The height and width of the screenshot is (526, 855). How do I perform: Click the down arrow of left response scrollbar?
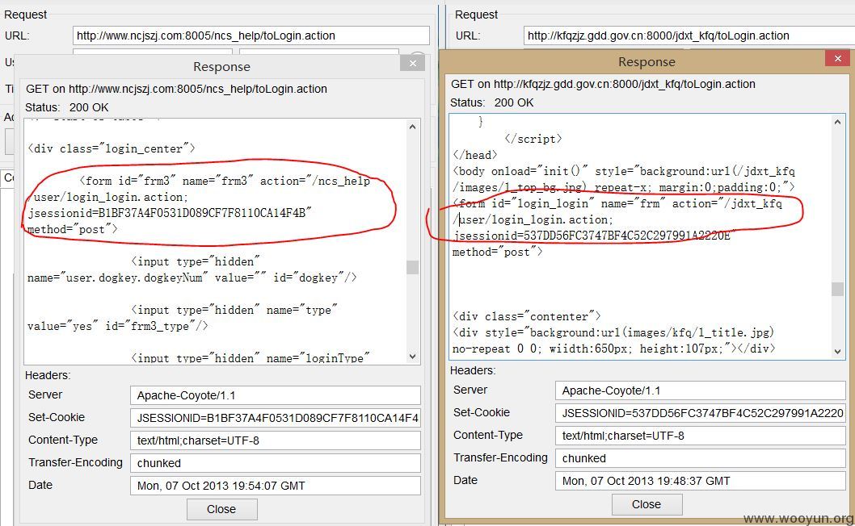(413, 357)
